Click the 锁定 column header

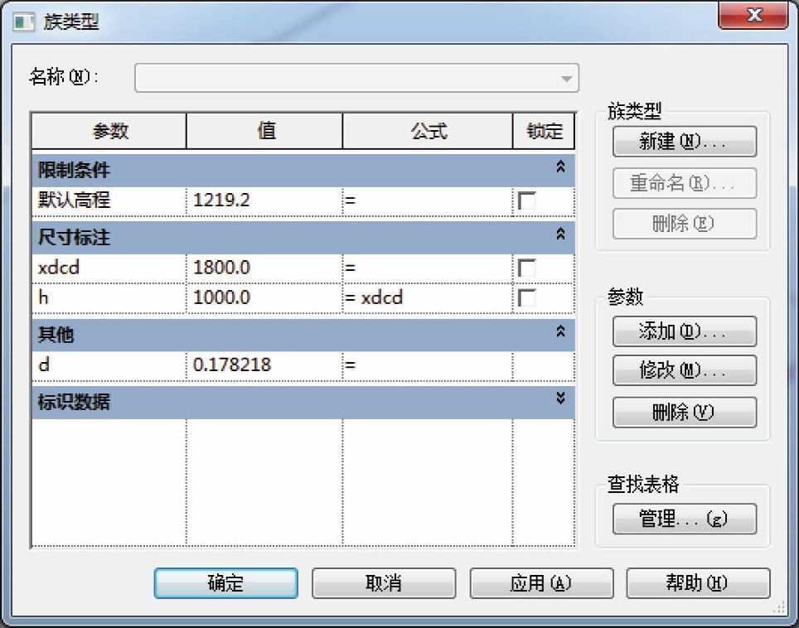pos(544,132)
